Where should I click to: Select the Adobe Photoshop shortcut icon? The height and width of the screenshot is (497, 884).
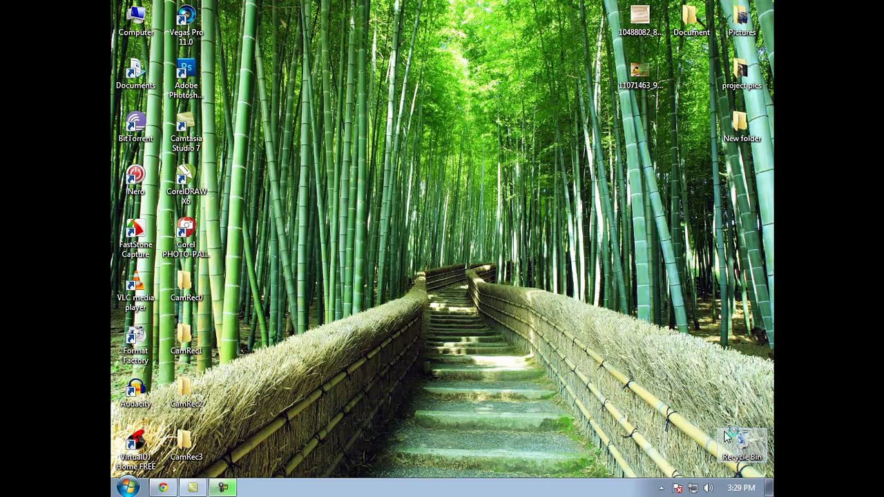tap(186, 79)
